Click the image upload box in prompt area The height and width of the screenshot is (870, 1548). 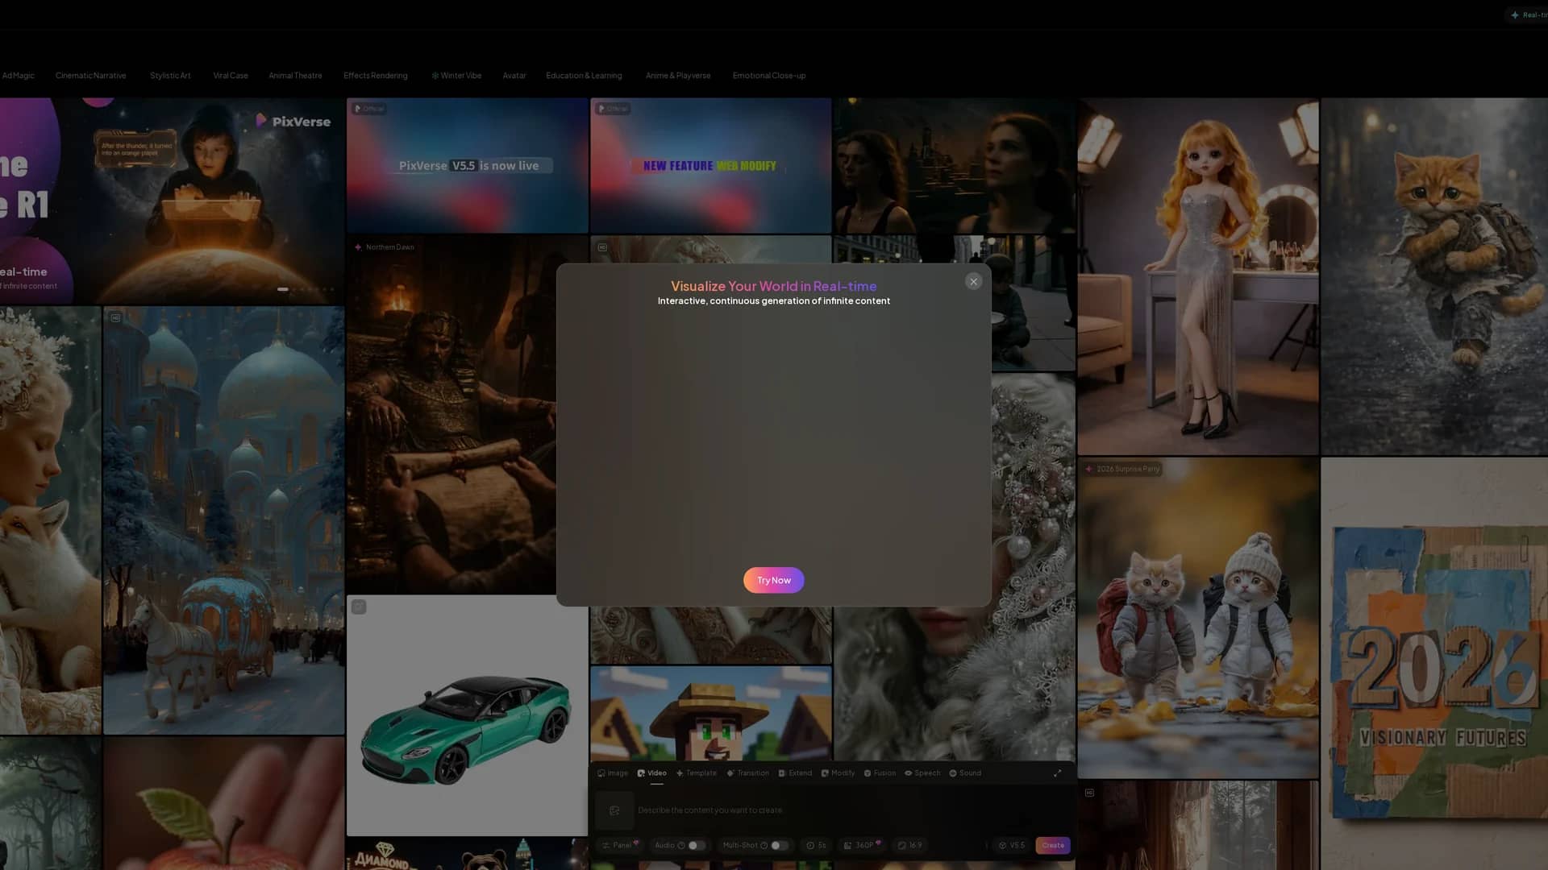click(x=614, y=810)
